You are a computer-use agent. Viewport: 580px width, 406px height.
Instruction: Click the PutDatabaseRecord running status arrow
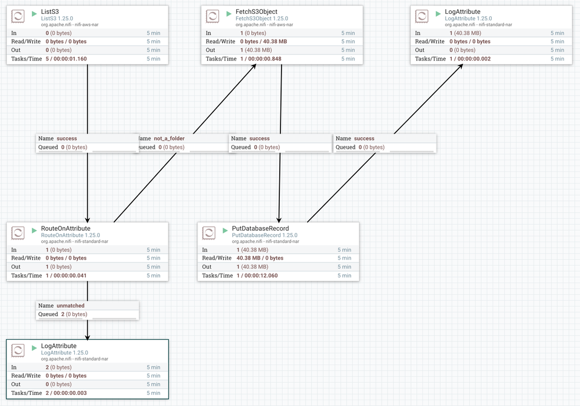pos(225,231)
